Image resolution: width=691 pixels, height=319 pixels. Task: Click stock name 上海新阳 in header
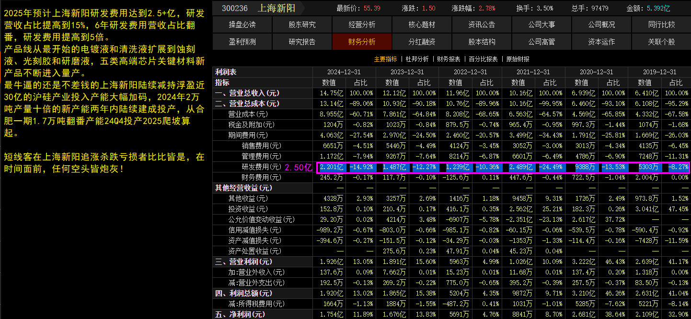pyautogui.click(x=276, y=8)
